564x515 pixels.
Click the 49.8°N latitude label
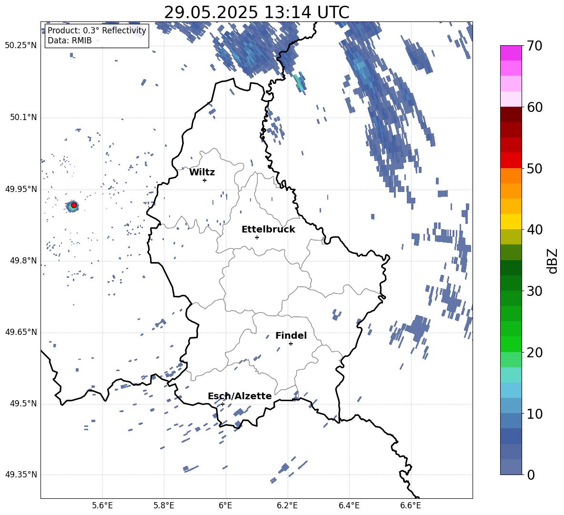23,261
